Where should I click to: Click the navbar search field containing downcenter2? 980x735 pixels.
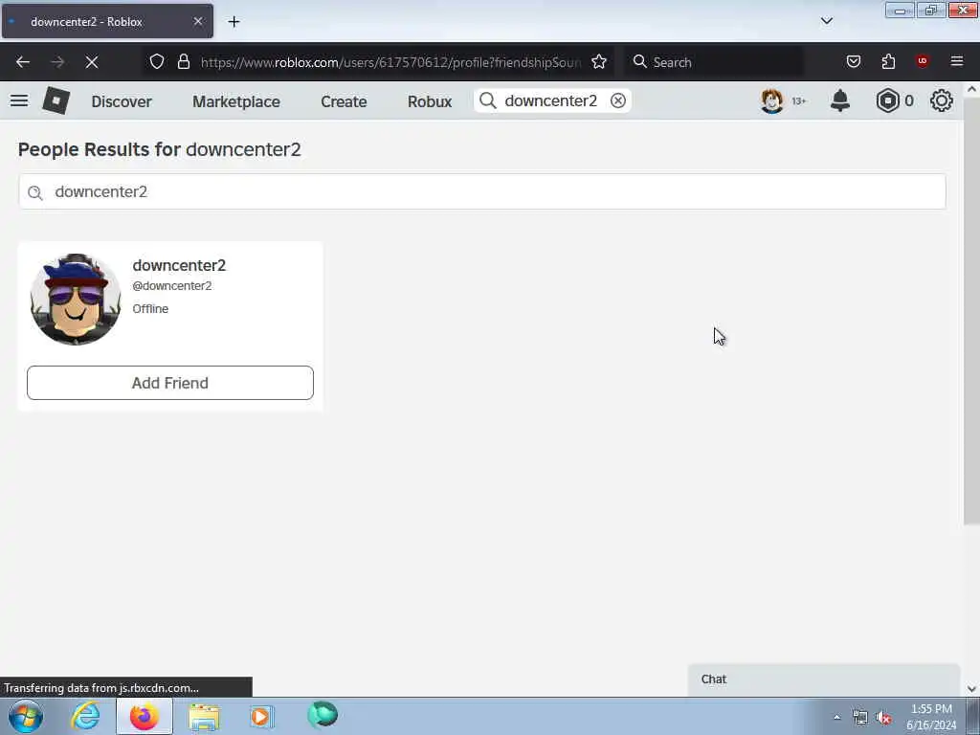click(550, 100)
